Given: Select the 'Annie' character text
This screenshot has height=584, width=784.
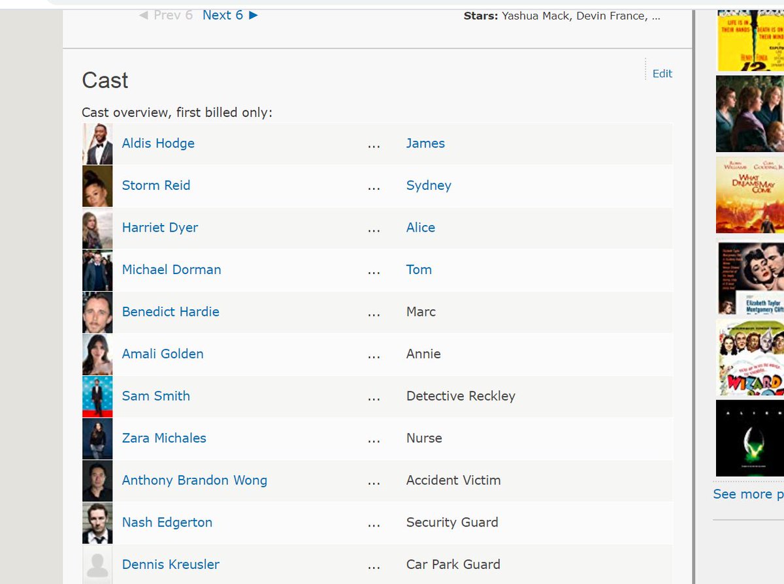Looking at the screenshot, I should click(x=423, y=354).
